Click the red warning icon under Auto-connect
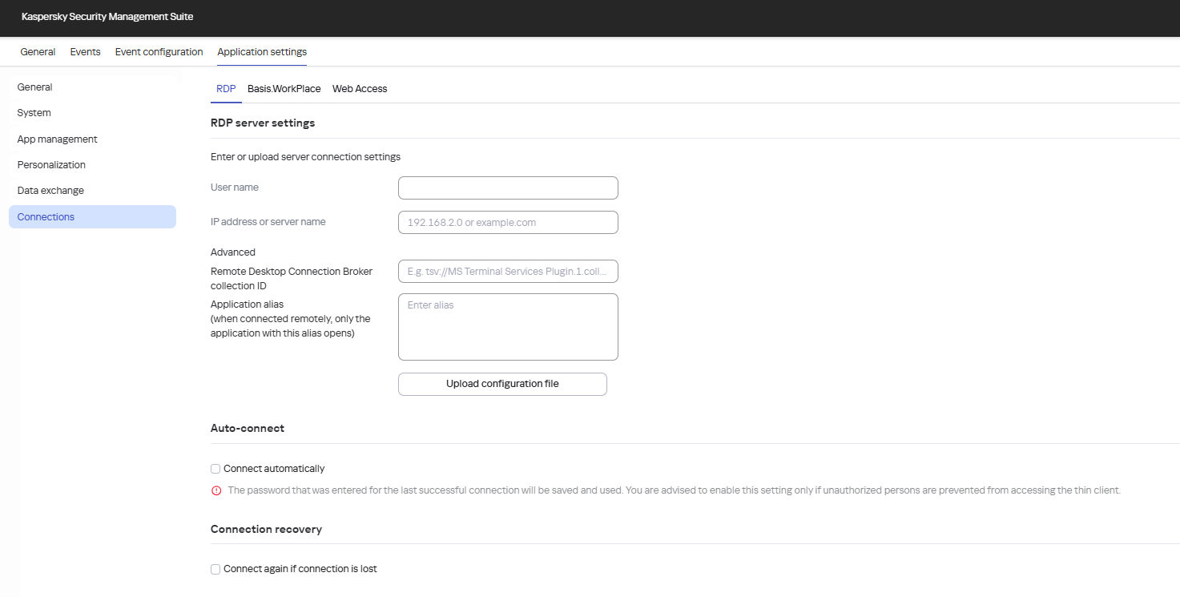 (x=216, y=490)
